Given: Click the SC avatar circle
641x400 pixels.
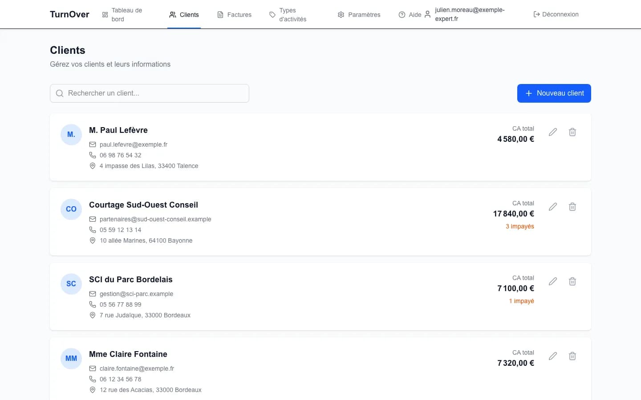Looking at the screenshot, I should pos(71,284).
